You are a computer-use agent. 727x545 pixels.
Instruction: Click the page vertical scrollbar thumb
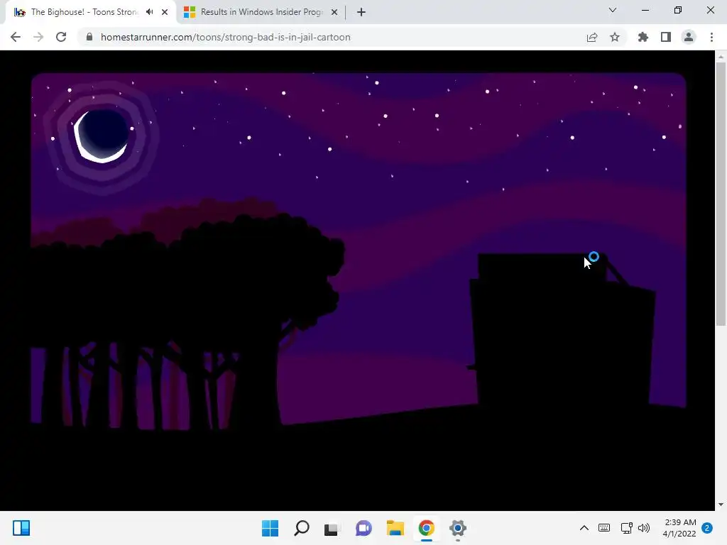(x=721, y=194)
